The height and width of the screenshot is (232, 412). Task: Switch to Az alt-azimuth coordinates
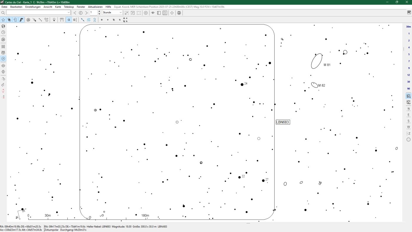[408, 102]
